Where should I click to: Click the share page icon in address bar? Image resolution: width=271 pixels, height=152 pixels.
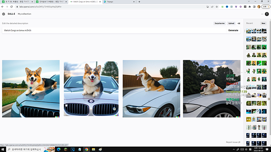coord(212,6)
